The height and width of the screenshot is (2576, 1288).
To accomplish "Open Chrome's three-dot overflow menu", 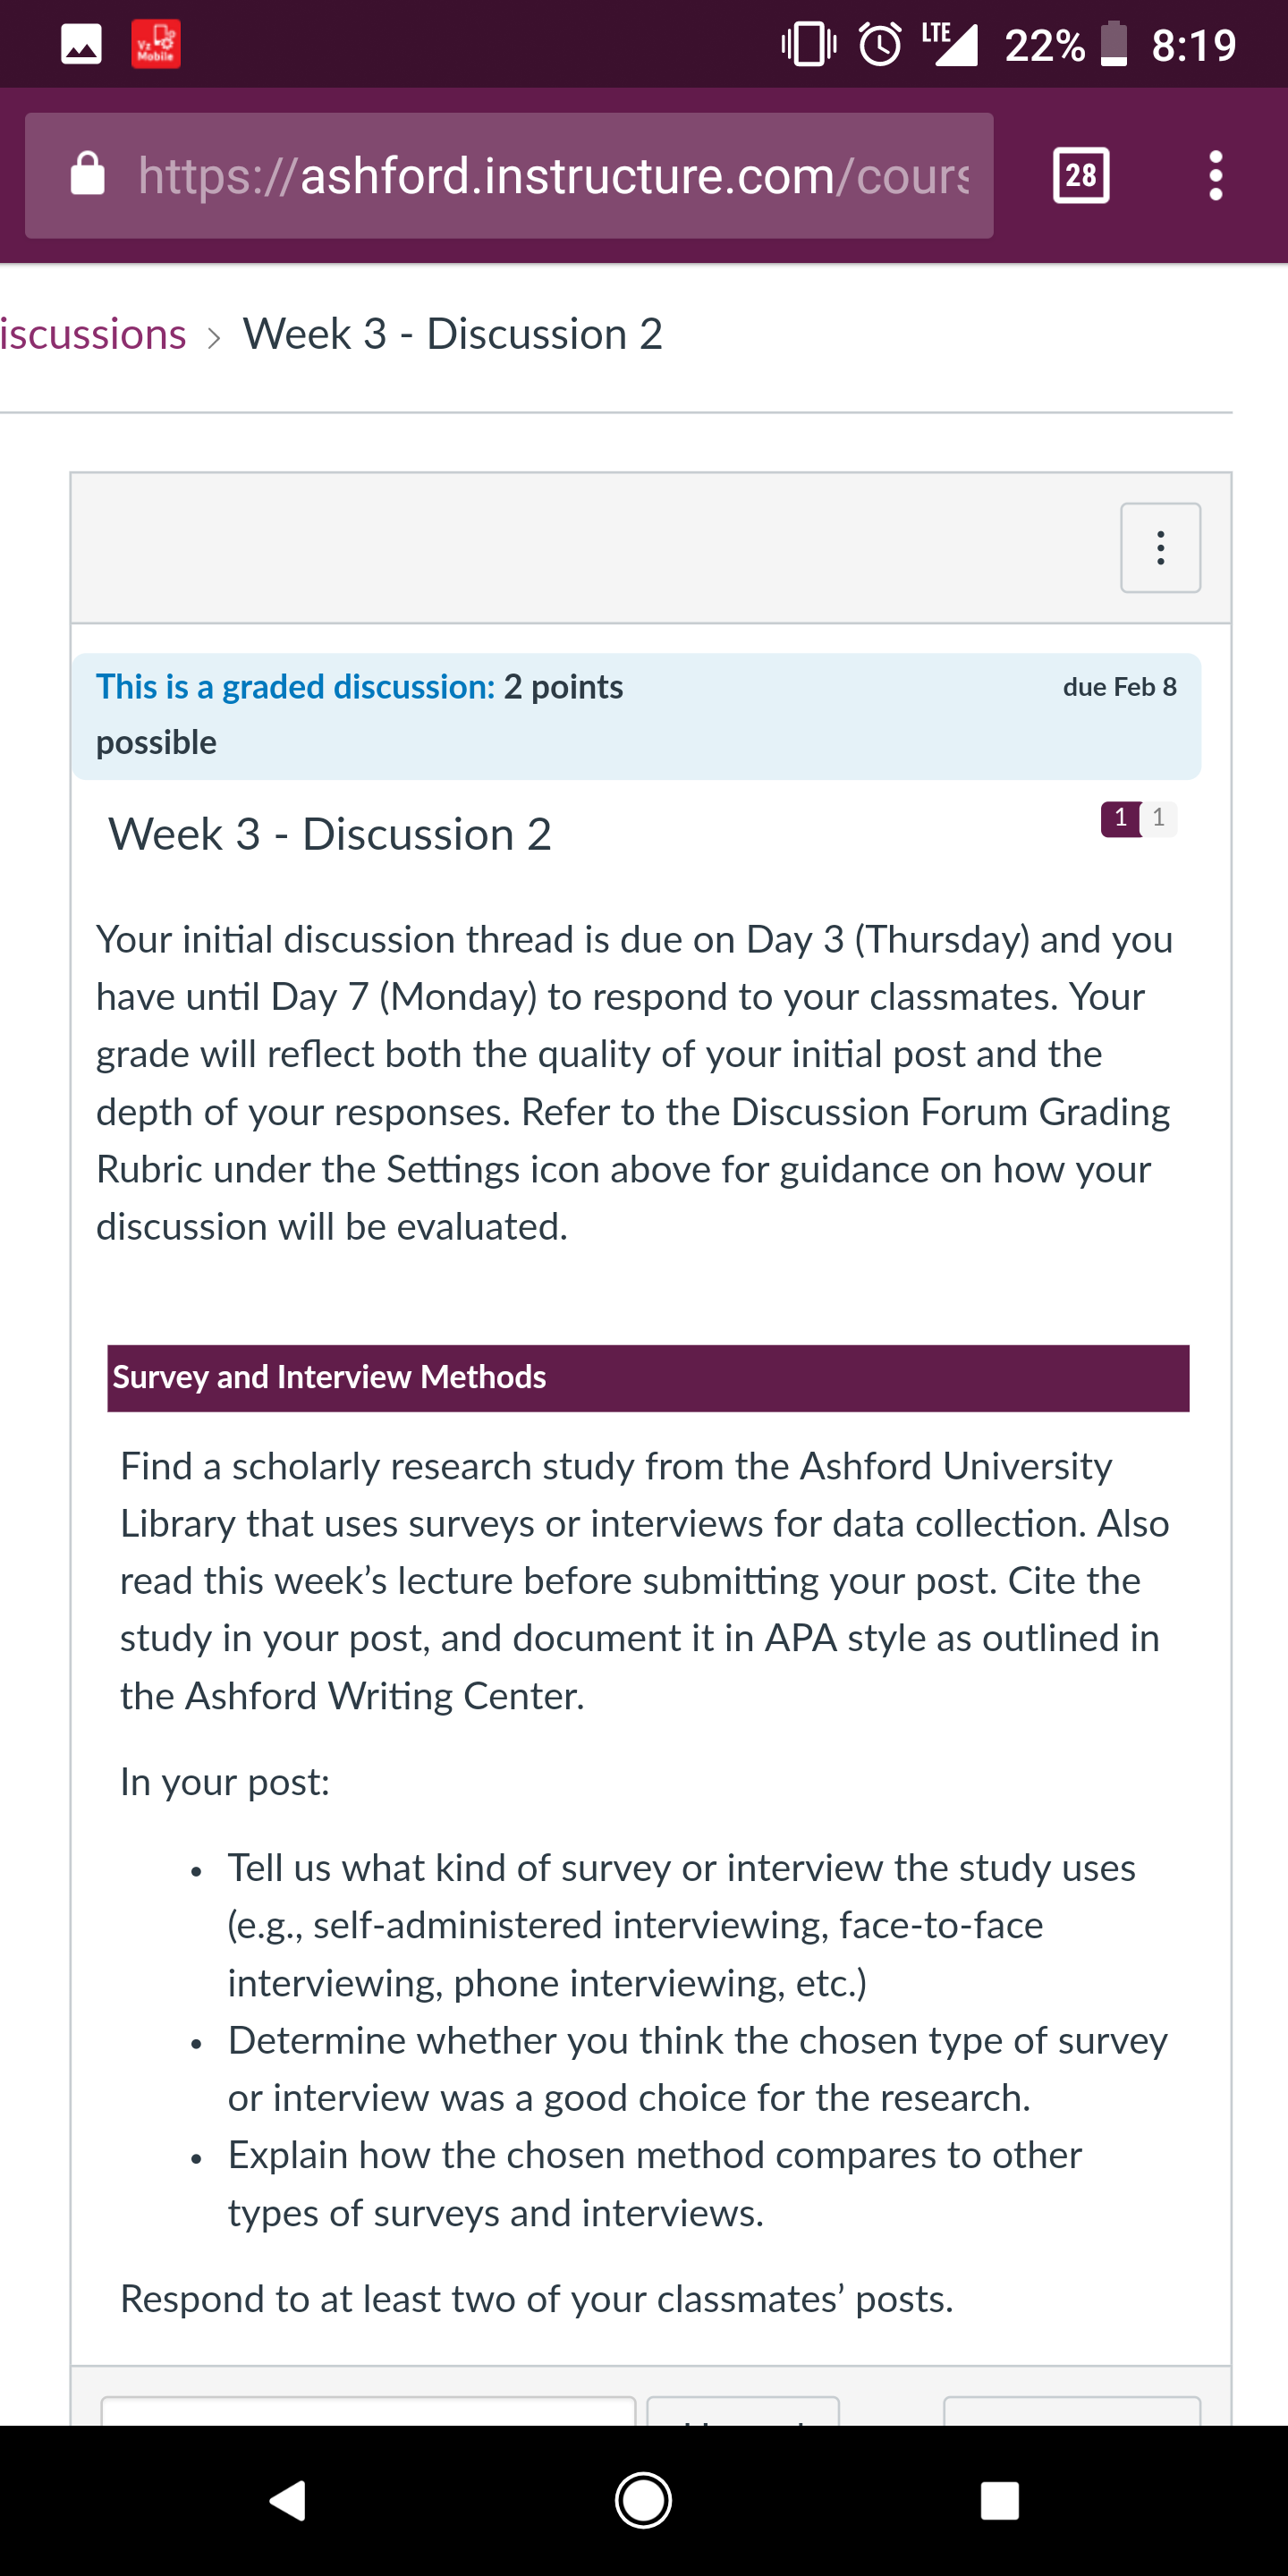I will [x=1215, y=175].
